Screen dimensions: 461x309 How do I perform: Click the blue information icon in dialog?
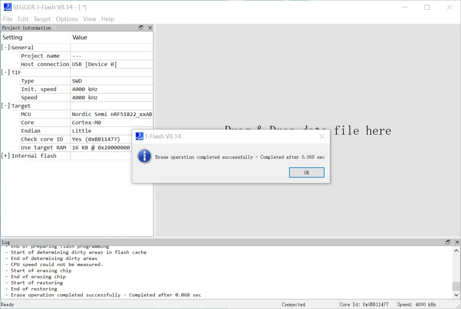pos(144,156)
